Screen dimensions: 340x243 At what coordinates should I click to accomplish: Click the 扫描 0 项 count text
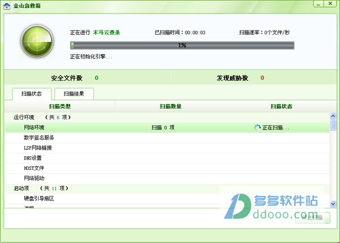coord(163,128)
